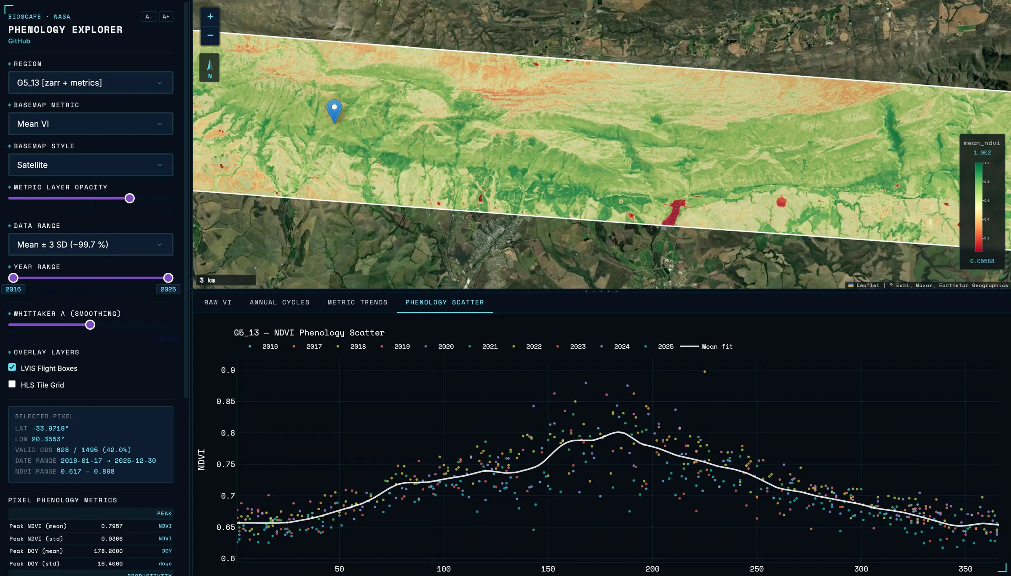Open the Basemap Style dropdown Satellite
Viewport: 1011px width, 576px height.
click(91, 165)
